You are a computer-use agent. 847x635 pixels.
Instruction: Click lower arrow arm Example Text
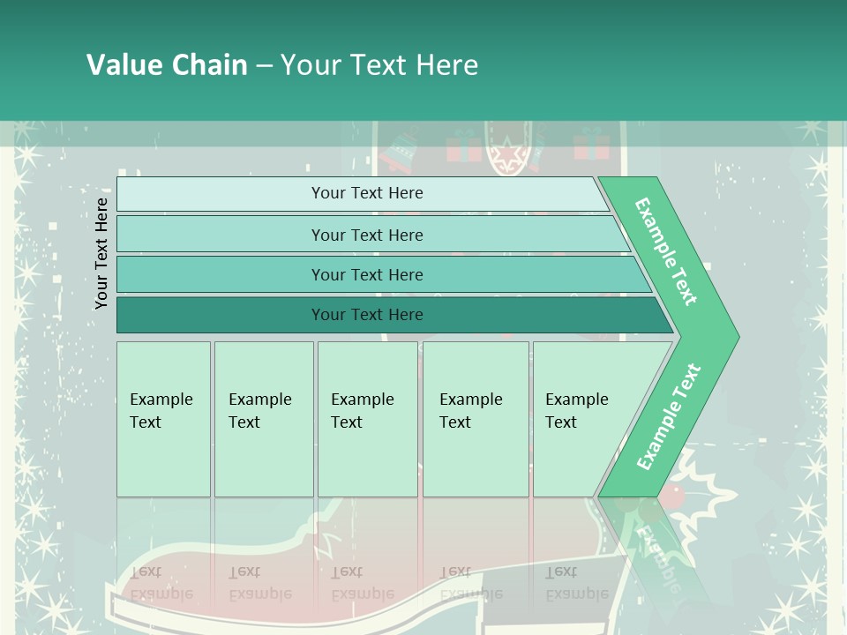pos(669,416)
